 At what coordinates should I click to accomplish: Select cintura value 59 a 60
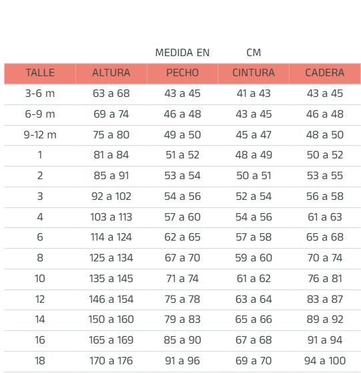pos(254,257)
